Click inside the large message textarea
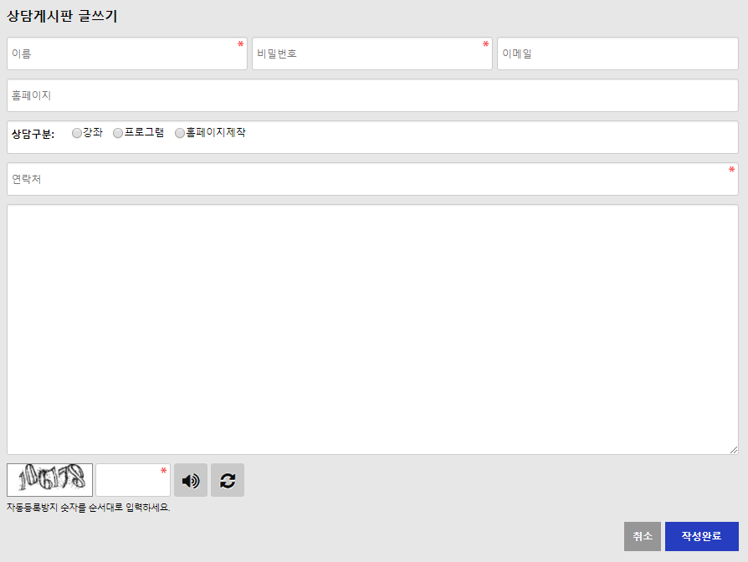Screen dimensions: 748x562 (x=372, y=330)
